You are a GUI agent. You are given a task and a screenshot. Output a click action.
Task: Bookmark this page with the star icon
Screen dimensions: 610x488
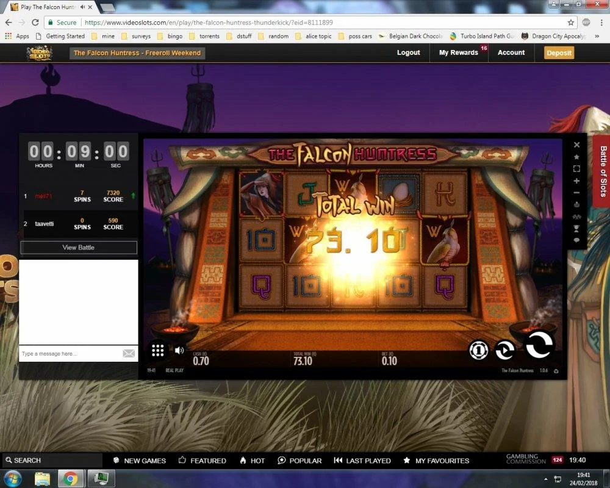click(x=571, y=23)
